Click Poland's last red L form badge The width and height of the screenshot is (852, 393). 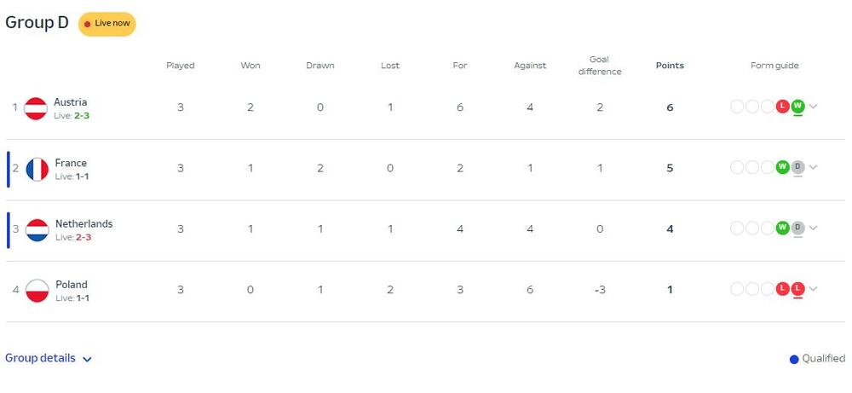click(x=797, y=289)
